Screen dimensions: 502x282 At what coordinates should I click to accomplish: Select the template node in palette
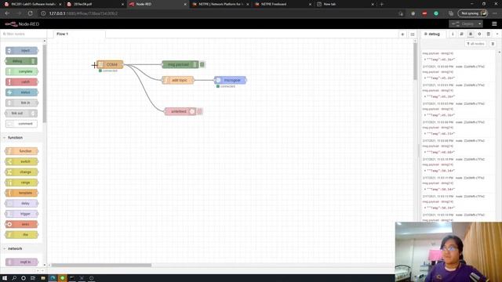point(22,193)
